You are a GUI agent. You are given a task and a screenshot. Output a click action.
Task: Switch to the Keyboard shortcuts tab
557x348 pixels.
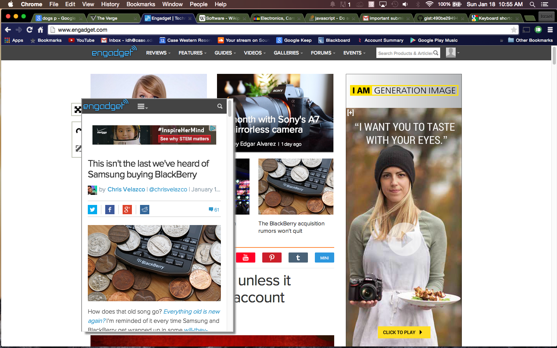(495, 18)
